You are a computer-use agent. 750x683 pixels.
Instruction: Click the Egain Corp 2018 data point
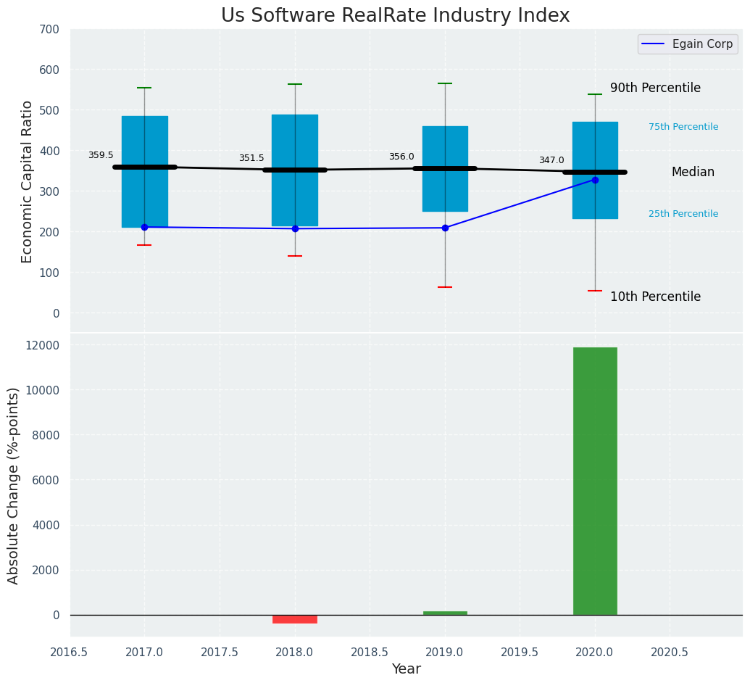295,228
